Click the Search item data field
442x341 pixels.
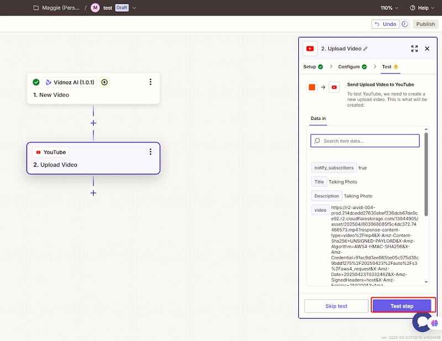365,141
